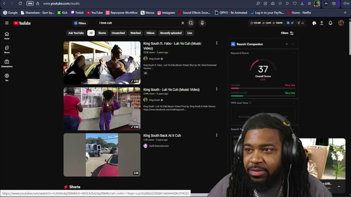The image size is (351, 197).
Task: Open the more options menu for King South ft. Fabo
Action: [x=217, y=43]
